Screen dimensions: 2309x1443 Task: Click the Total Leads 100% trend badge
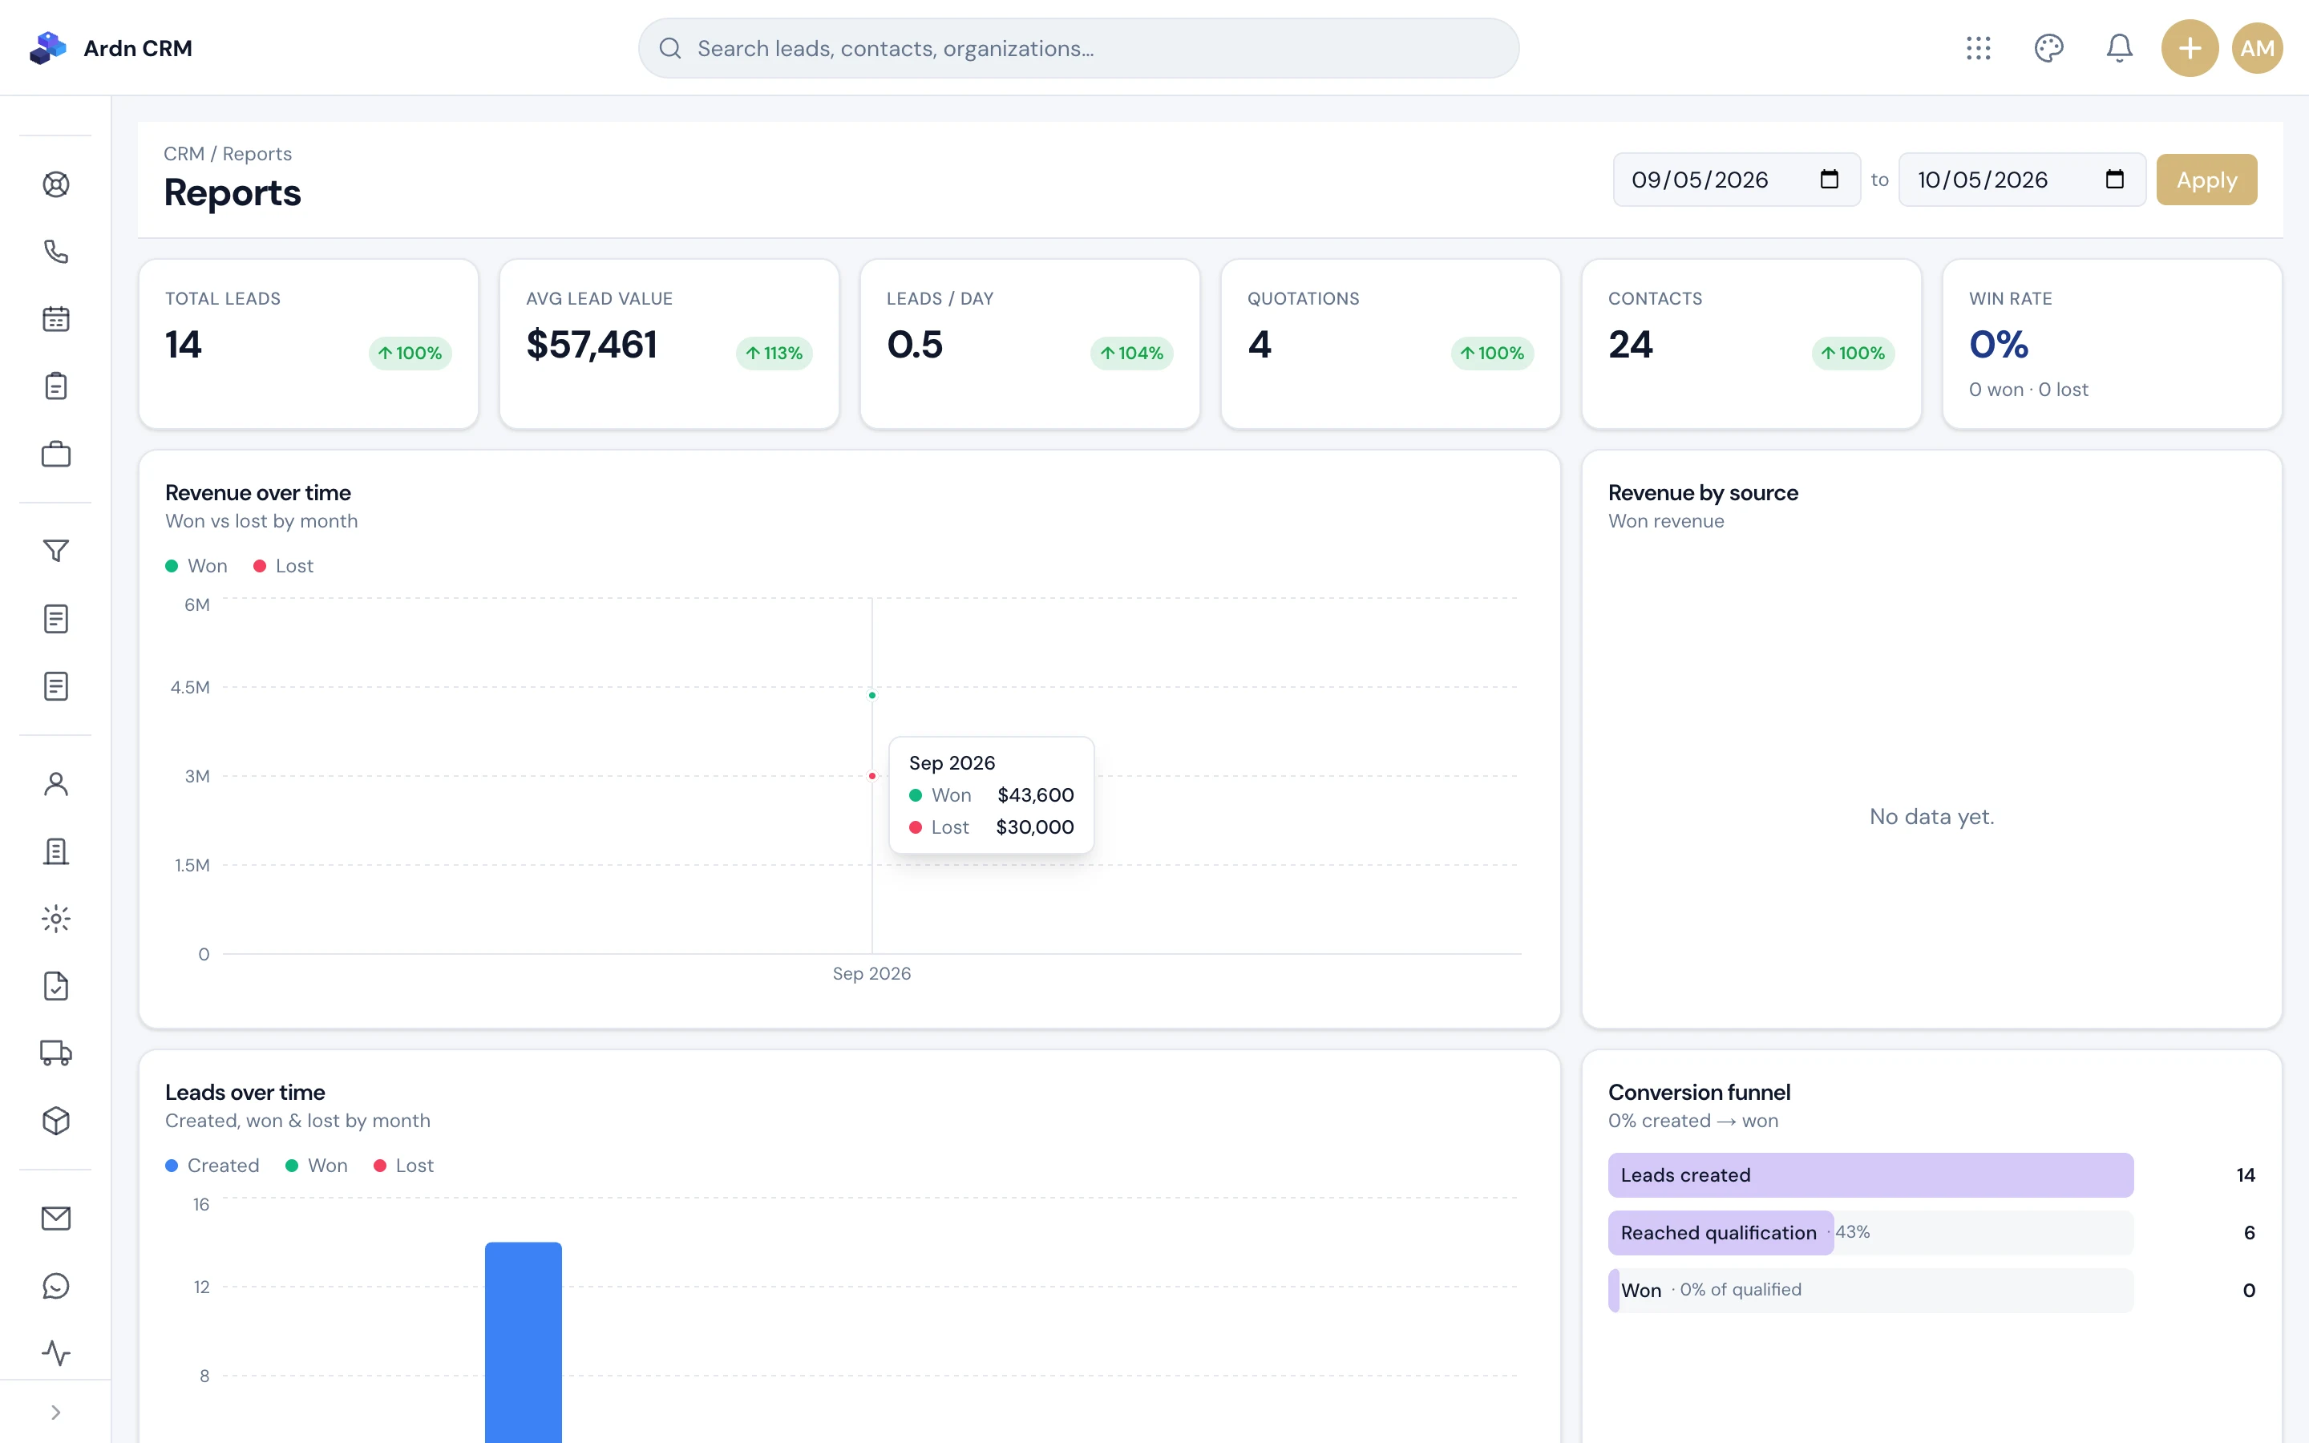pyautogui.click(x=410, y=353)
